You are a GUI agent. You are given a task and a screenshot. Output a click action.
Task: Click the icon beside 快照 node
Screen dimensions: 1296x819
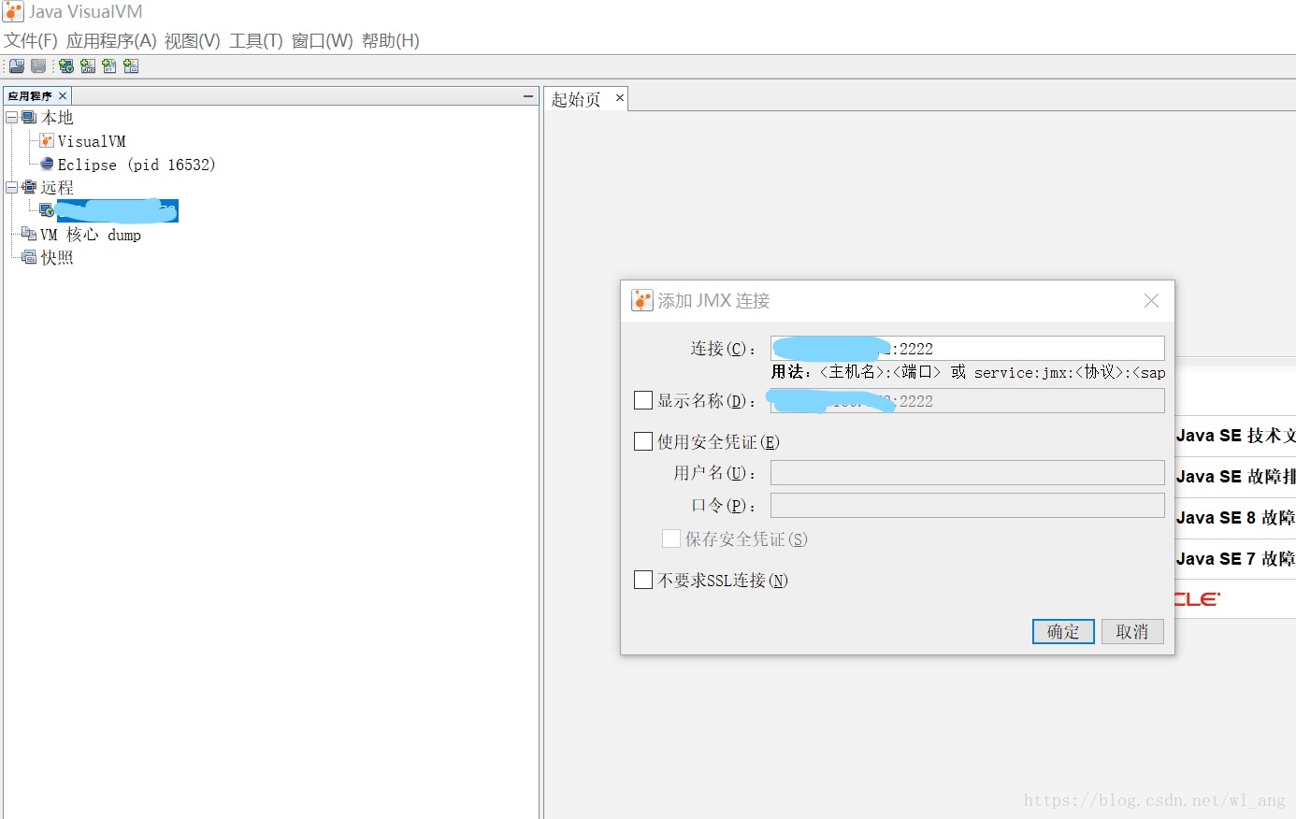coord(29,257)
